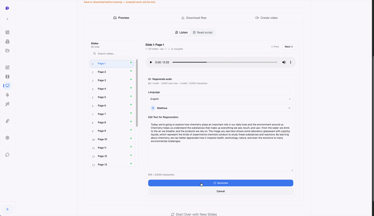This screenshot has width=374, height=216.
Task: Open audio player more options menu
Action: pyautogui.click(x=290, y=62)
